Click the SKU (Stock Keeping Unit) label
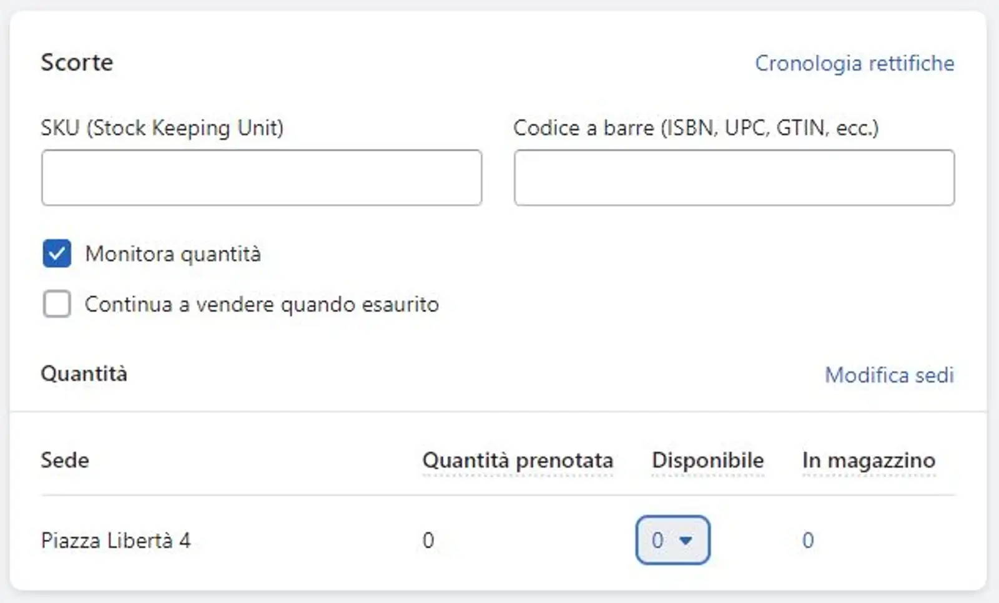 point(163,128)
